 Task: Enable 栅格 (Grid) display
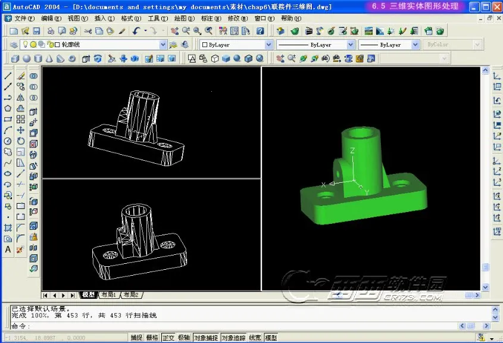click(154, 336)
